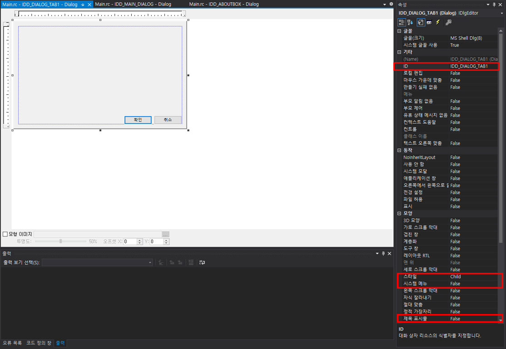Pin the properties panel
The height and width of the screenshot is (349, 506).
coord(494,5)
